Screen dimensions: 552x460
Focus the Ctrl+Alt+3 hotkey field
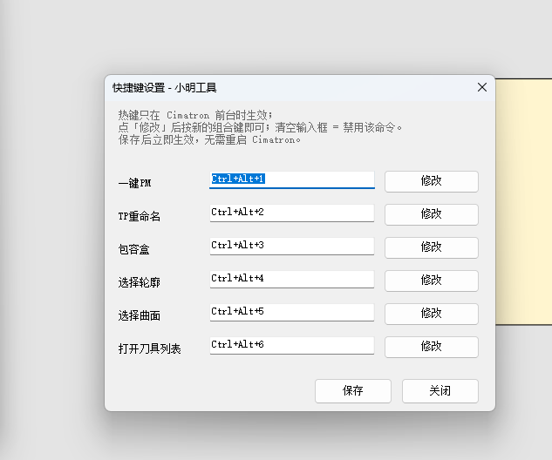pos(292,247)
